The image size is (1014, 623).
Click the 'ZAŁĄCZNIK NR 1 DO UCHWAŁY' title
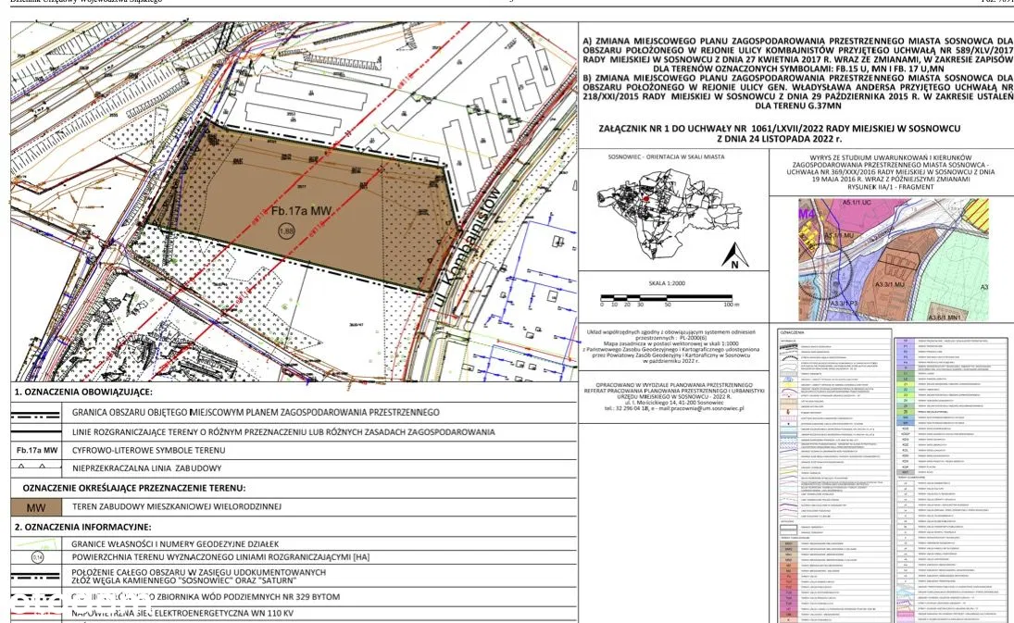point(780,128)
